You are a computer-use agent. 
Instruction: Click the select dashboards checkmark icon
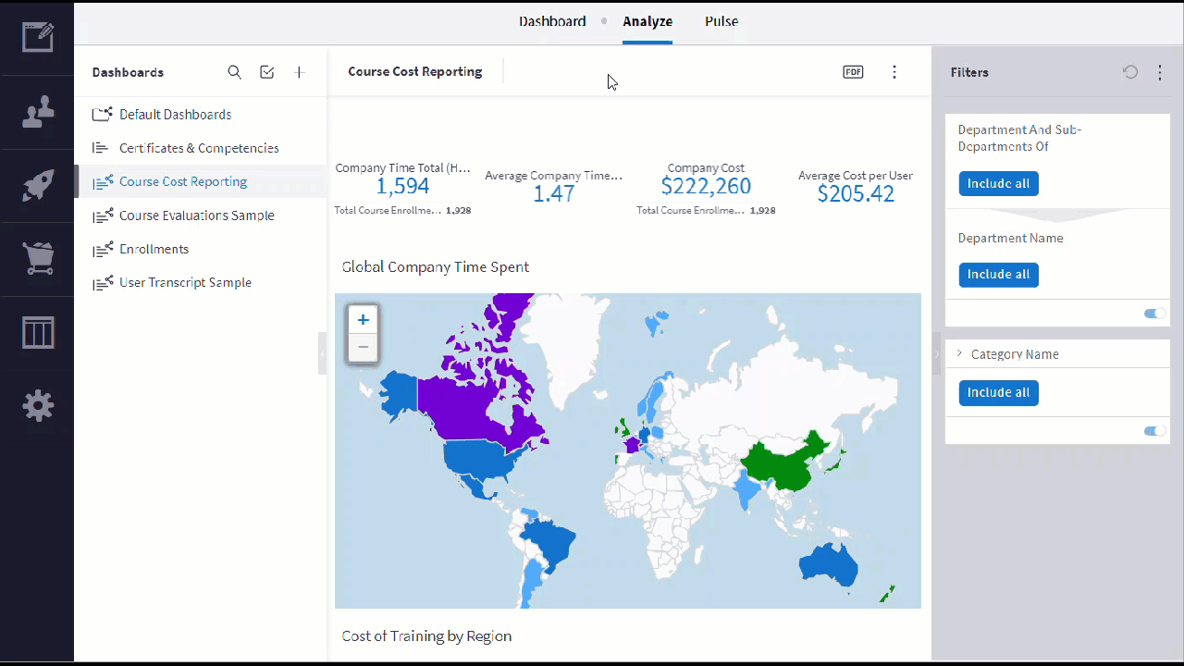267,72
